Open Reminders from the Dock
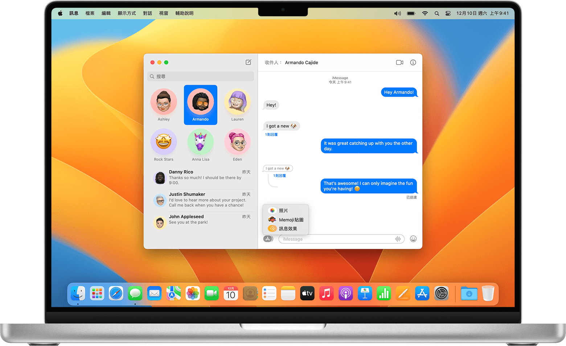The image size is (566, 346). (269, 293)
